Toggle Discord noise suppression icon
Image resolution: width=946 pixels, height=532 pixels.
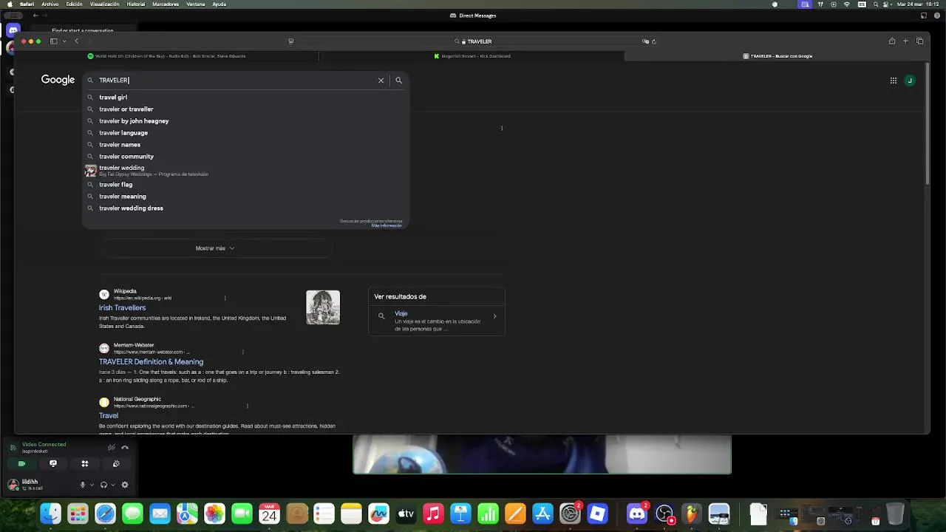click(112, 447)
